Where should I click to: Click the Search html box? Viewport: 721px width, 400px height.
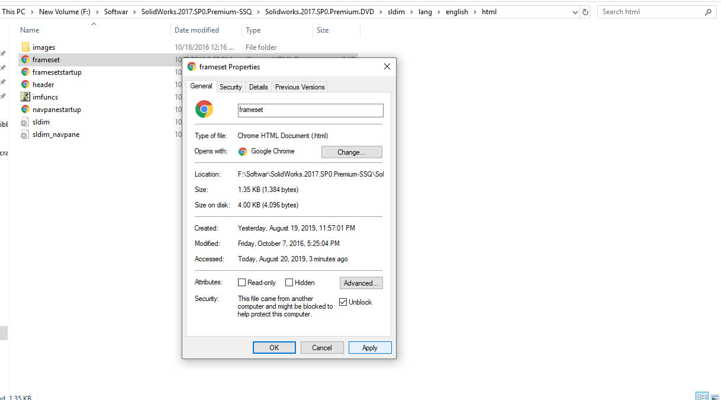[656, 12]
